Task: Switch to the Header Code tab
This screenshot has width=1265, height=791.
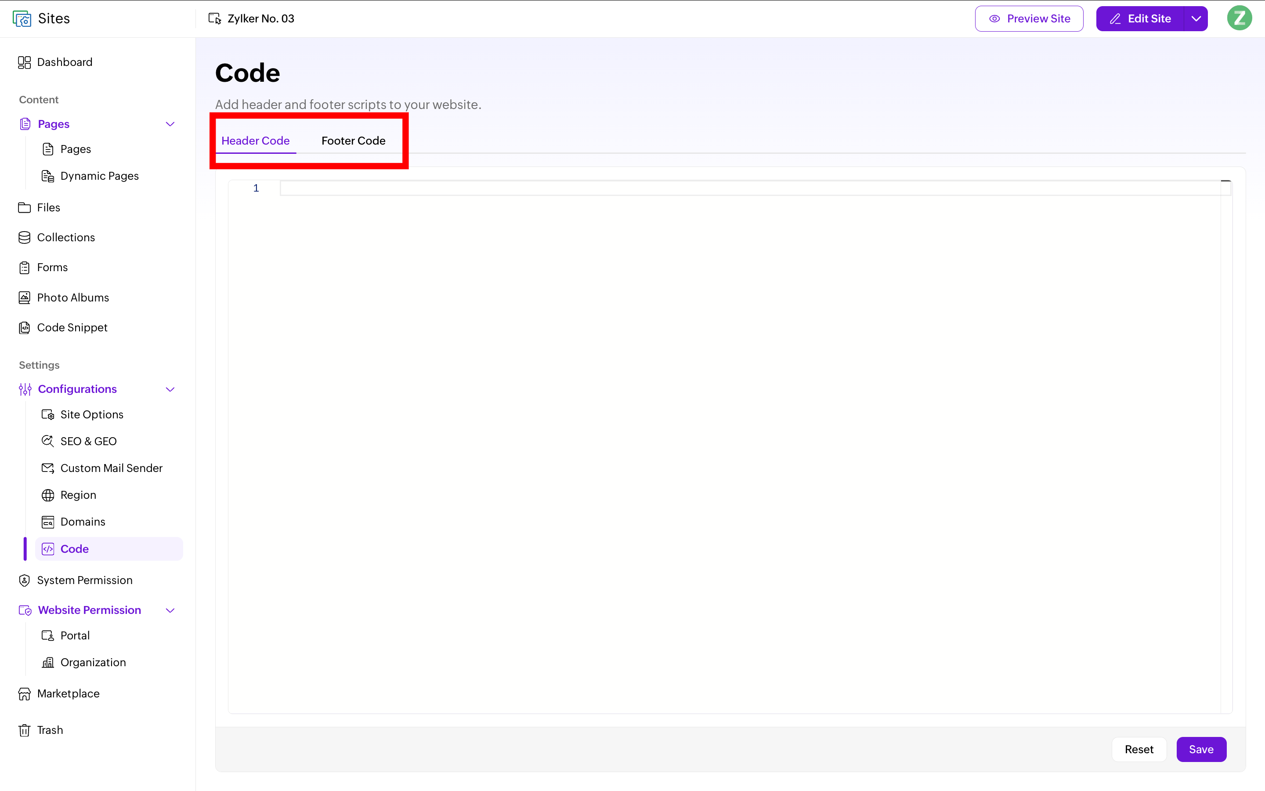Action: (x=256, y=141)
